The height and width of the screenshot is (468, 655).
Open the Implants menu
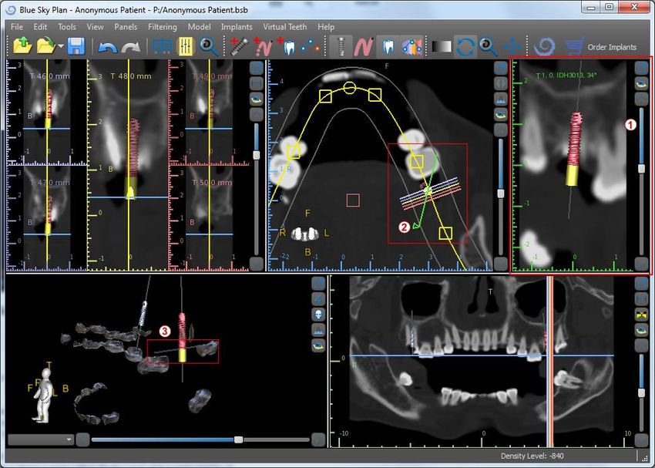pos(237,27)
